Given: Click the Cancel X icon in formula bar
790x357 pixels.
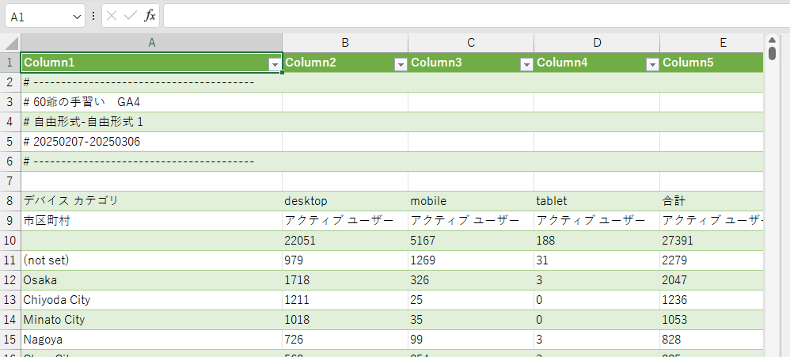Looking at the screenshot, I should 113,16.
